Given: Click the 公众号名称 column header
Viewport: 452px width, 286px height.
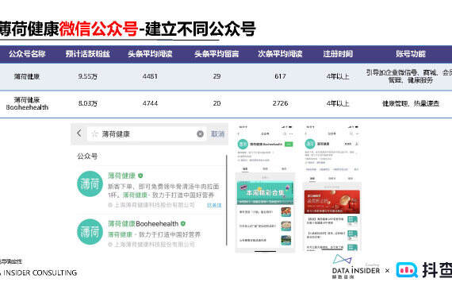Looking at the screenshot, I should (27, 54).
